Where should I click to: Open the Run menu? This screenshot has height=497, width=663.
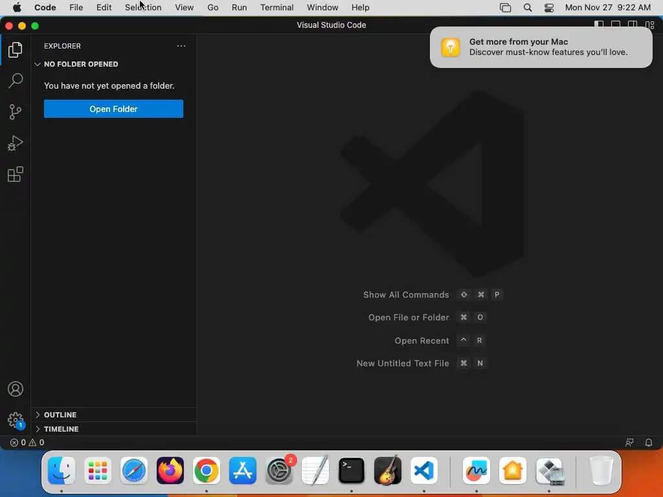tap(240, 8)
